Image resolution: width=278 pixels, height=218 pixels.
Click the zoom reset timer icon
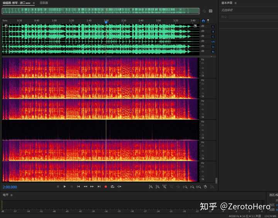pyautogui.click(x=205, y=187)
